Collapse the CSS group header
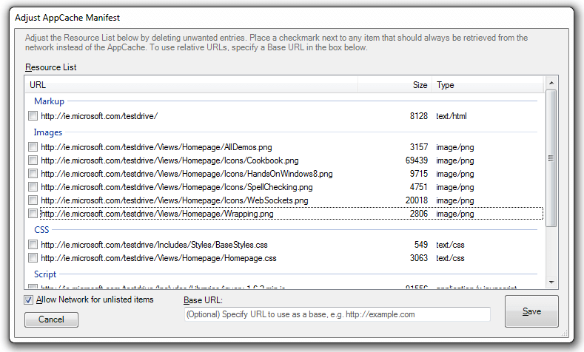The image size is (584, 352). pos(41,230)
